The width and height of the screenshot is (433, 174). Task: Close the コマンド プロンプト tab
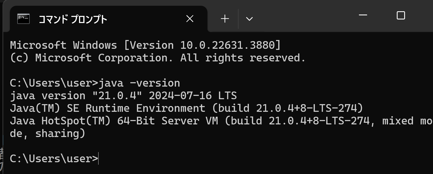(190, 19)
